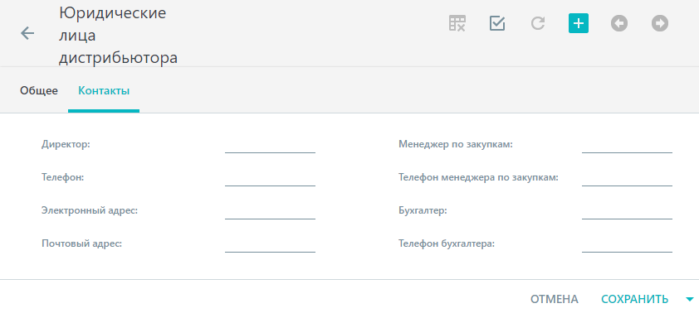Screen dimensions: 699x318
Task: Click into the Телефон field
Action: (x=270, y=178)
